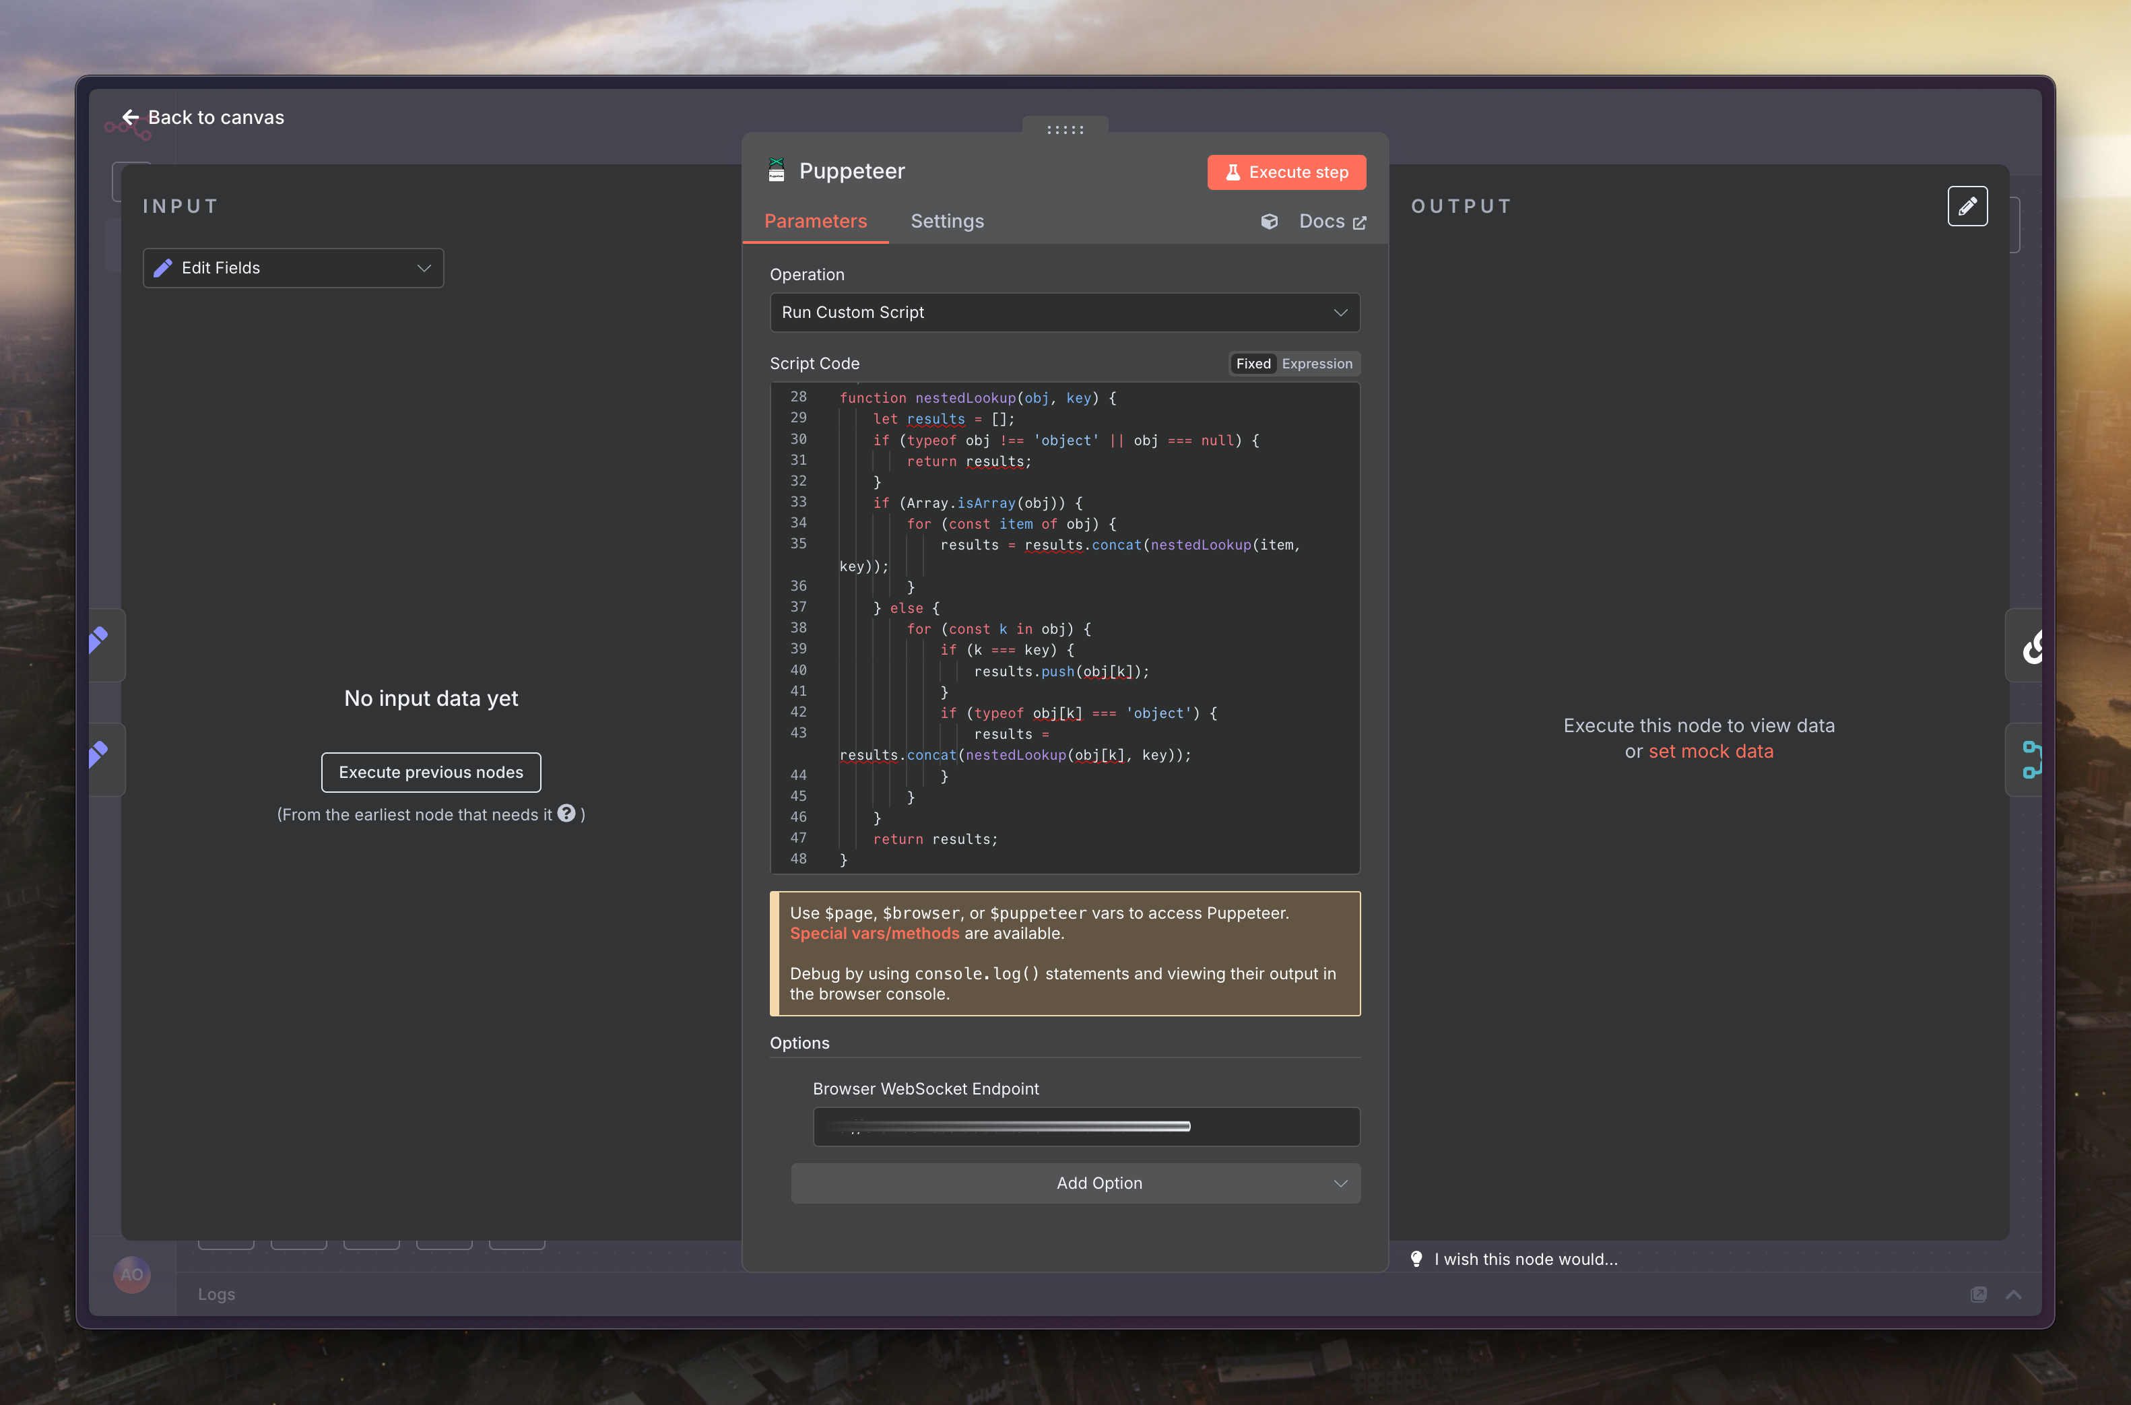Click the Back to canvas arrow icon
2131x1405 pixels.
pos(131,117)
